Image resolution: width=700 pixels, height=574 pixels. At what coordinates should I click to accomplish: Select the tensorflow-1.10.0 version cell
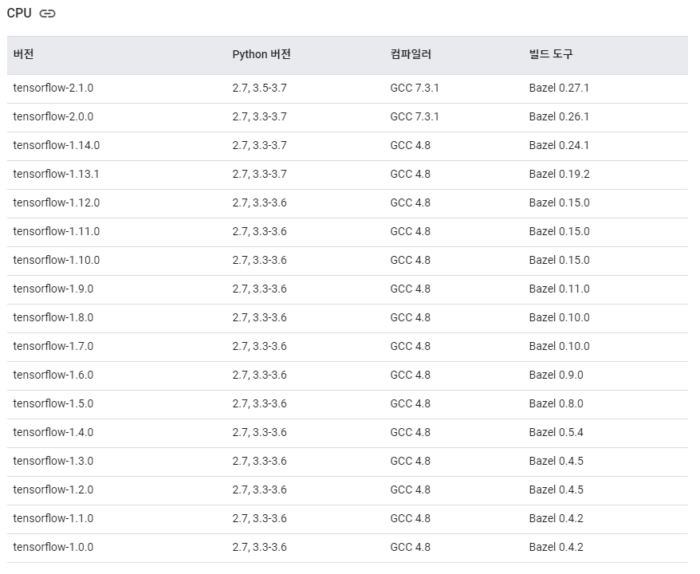(57, 260)
